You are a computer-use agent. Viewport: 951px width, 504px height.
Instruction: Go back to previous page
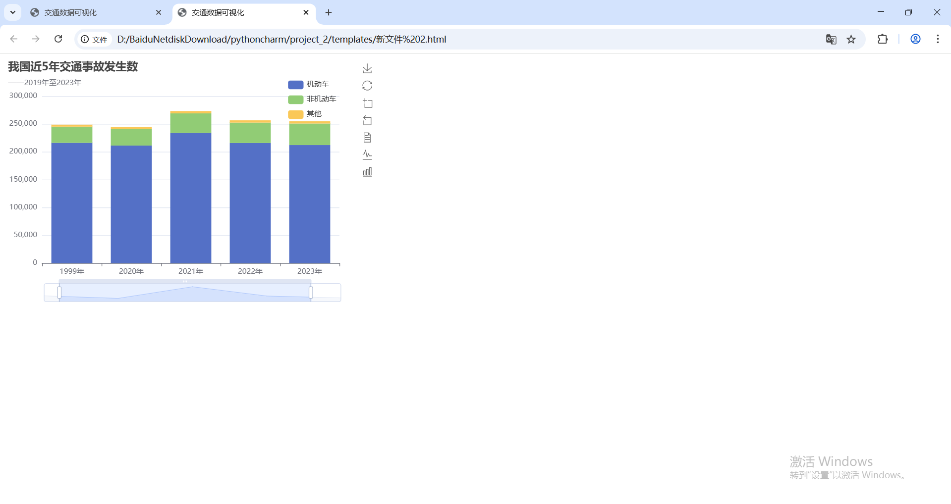pyautogui.click(x=14, y=39)
